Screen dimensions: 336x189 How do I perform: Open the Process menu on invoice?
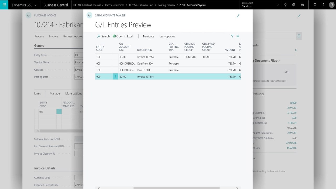click(39, 36)
